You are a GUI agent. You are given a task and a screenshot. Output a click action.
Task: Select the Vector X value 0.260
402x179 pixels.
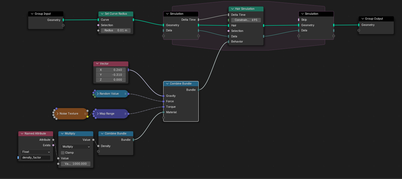coord(111,70)
